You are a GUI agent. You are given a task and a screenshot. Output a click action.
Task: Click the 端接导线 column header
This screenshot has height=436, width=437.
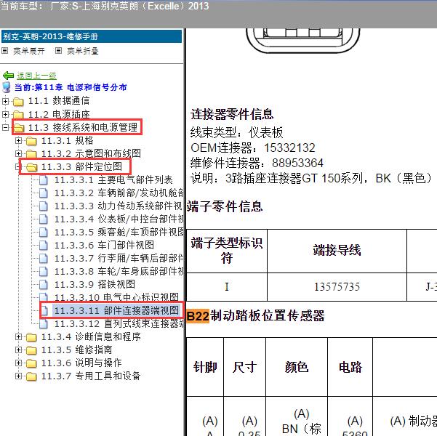[337, 251]
